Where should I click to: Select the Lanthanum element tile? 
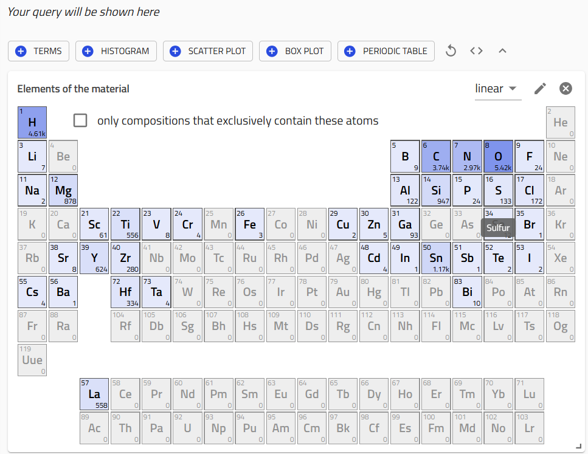click(x=94, y=394)
